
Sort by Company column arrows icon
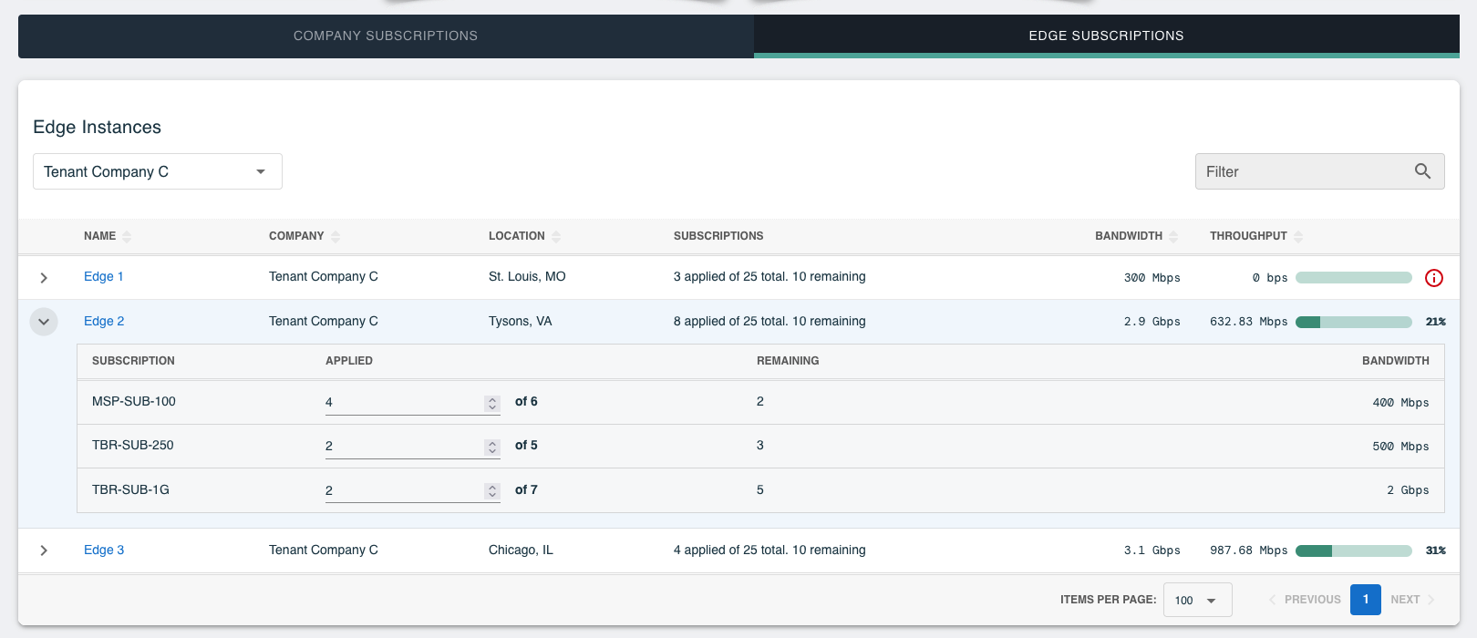tap(336, 237)
